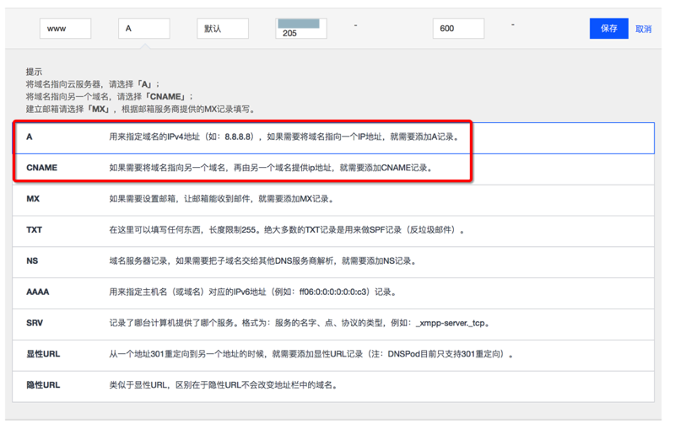Screen dimensions: 675x424
Task: Select the MX record type row
Action: click(x=333, y=200)
